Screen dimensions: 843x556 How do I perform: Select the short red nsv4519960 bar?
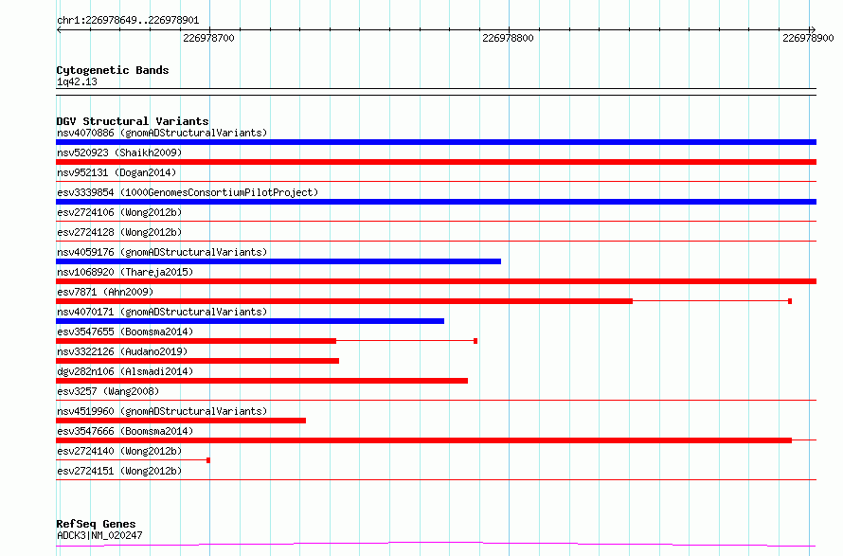point(181,421)
